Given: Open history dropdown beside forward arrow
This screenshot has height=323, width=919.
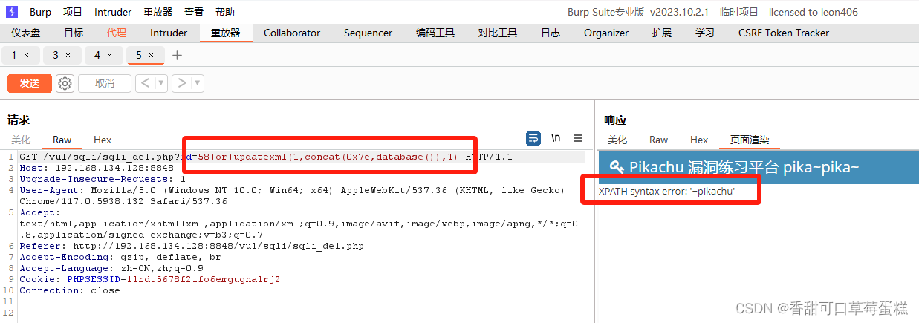Looking at the screenshot, I should 198,83.
